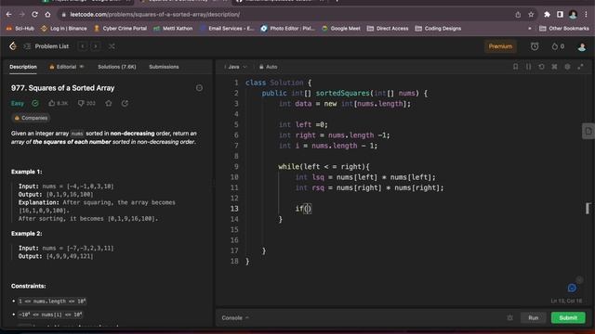This screenshot has height=334, width=595.
Task: Share the problem using share icon
Action: tap(125, 103)
